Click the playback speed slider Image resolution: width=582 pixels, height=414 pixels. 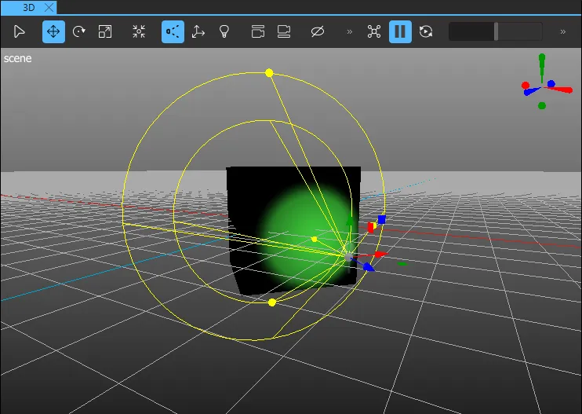495,31
